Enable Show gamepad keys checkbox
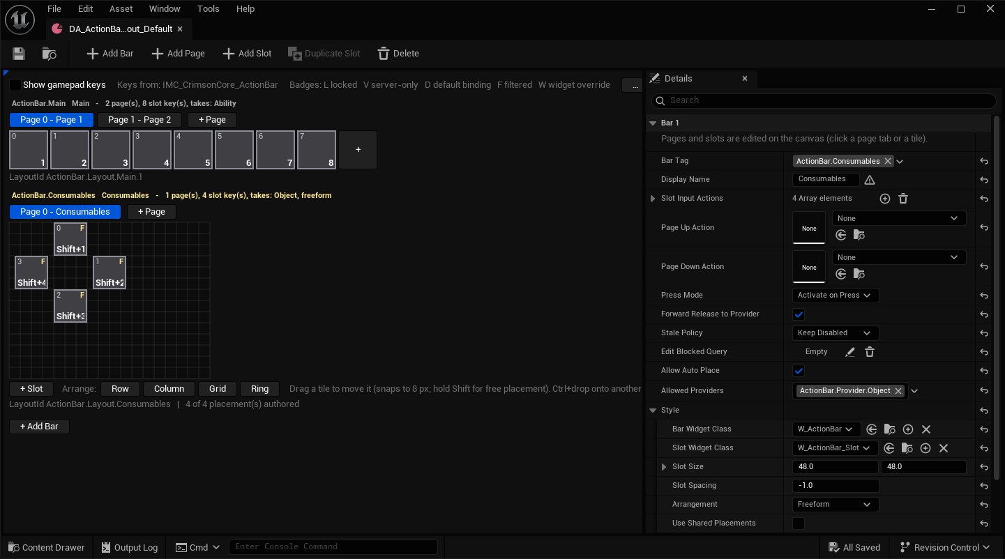Image resolution: width=1005 pixels, height=559 pixels. [x=15, y=85]
